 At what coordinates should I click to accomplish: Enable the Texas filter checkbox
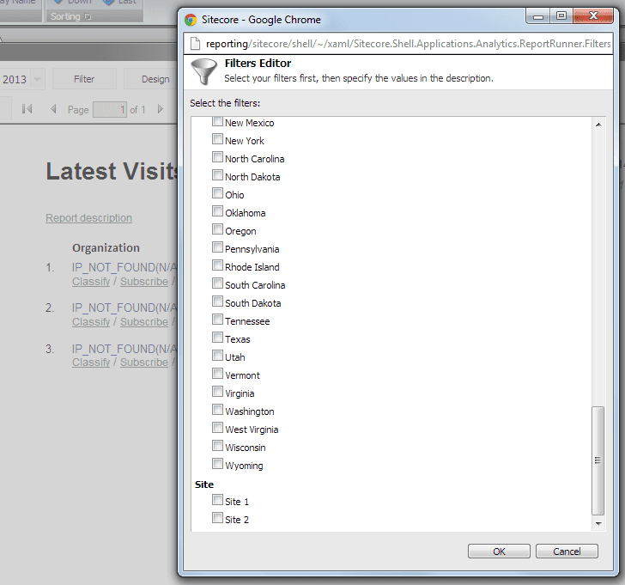pos(217,338)
